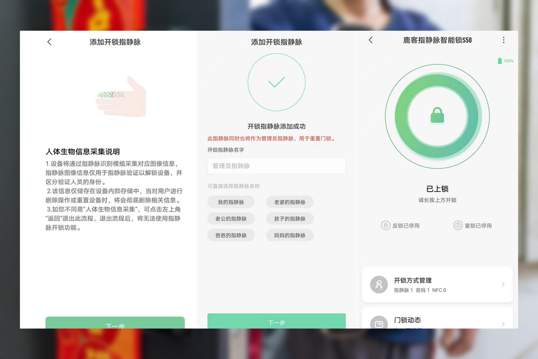
Task: Tap the lock icon in the green circle
Action: point(438,115)
